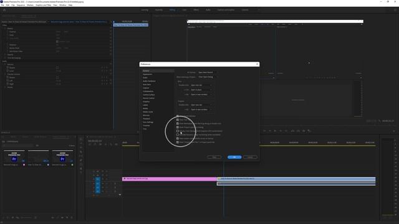This screenshot has height=224, width=399.
Task: Toggle Snap in Timeline icon
Action: [x=95, y=144]
